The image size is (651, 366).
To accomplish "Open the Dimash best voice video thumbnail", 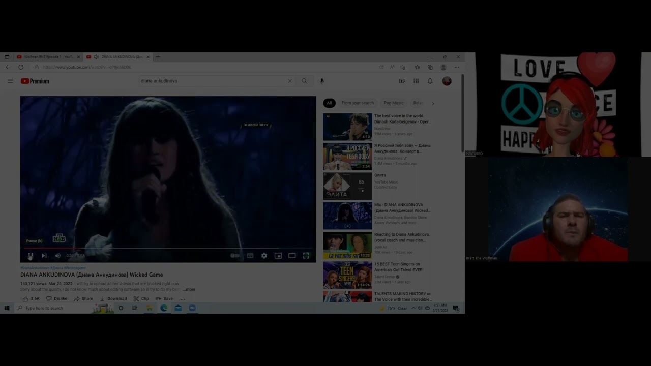I will click(347, 127).
